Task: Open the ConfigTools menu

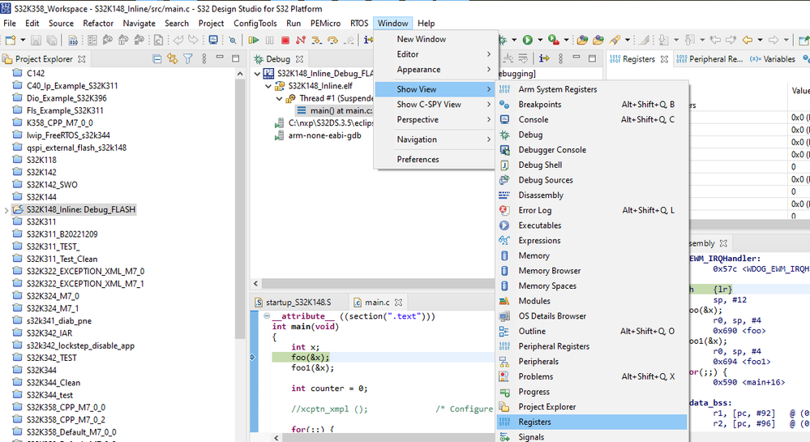Action: (255, 24)
